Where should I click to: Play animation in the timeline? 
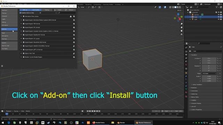tap(94, 111)
